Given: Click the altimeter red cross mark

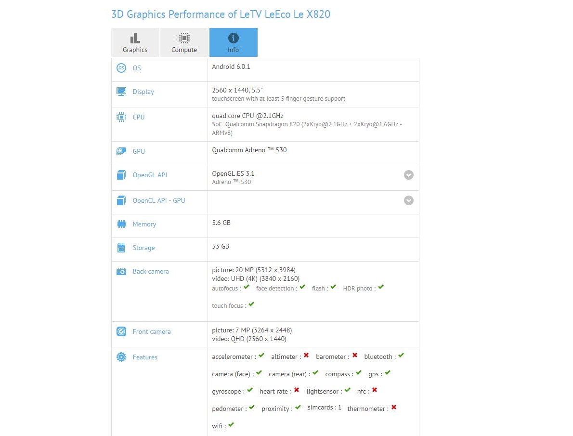Looking at the screenshot, I should pos(306,355).
